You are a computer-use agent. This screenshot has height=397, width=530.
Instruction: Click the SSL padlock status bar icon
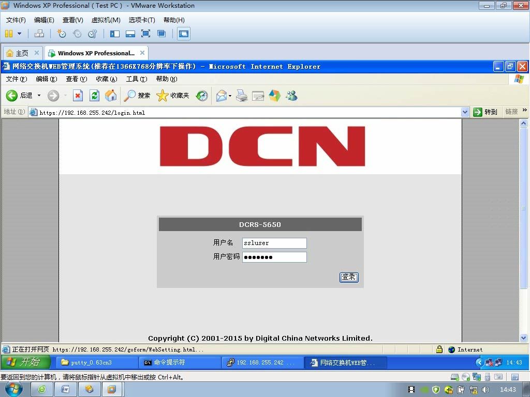point(439,349)
